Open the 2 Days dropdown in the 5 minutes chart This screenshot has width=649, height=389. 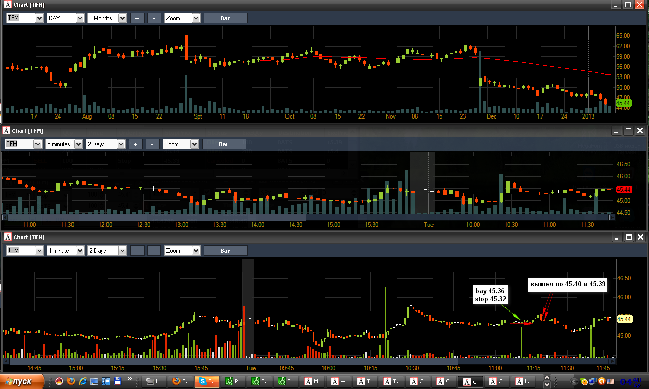(105, 144)
